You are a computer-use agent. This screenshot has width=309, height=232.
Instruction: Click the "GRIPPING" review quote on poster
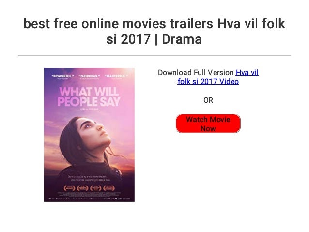point(89,77)
